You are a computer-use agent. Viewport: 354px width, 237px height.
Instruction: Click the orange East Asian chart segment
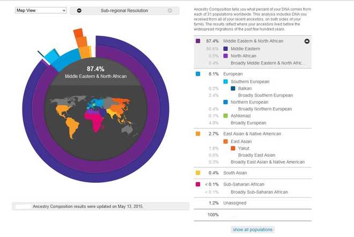(x=80, y=39)
